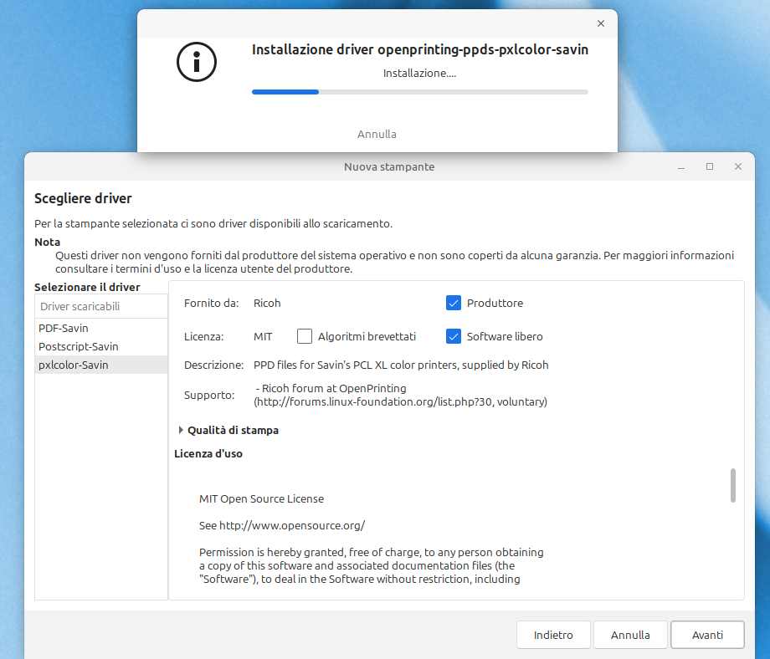Go back with the Indietro button
Viewport: 770px width, 659px height.
click(553, 635)
